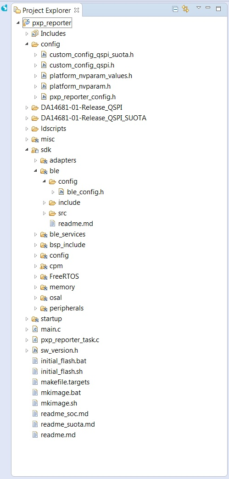
Task: Expand the peripherals folder
Action: (x=35, y=308)
